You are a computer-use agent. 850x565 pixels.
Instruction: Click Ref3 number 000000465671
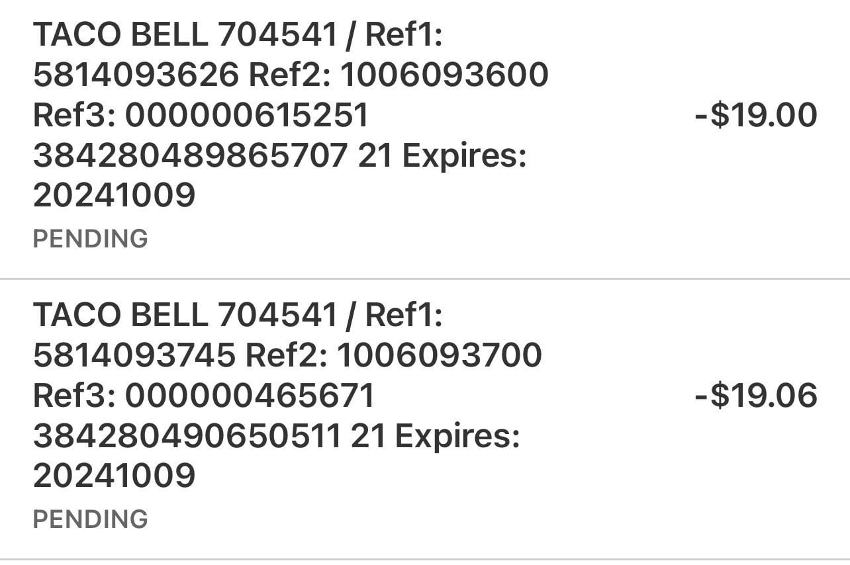pyautogui.click(x=250, y=396)
